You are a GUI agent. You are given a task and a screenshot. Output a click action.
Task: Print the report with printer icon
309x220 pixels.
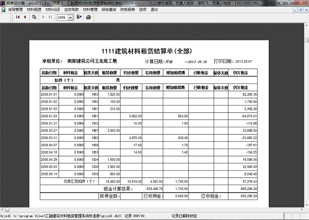pyautogui.click(x=89, y=17)
